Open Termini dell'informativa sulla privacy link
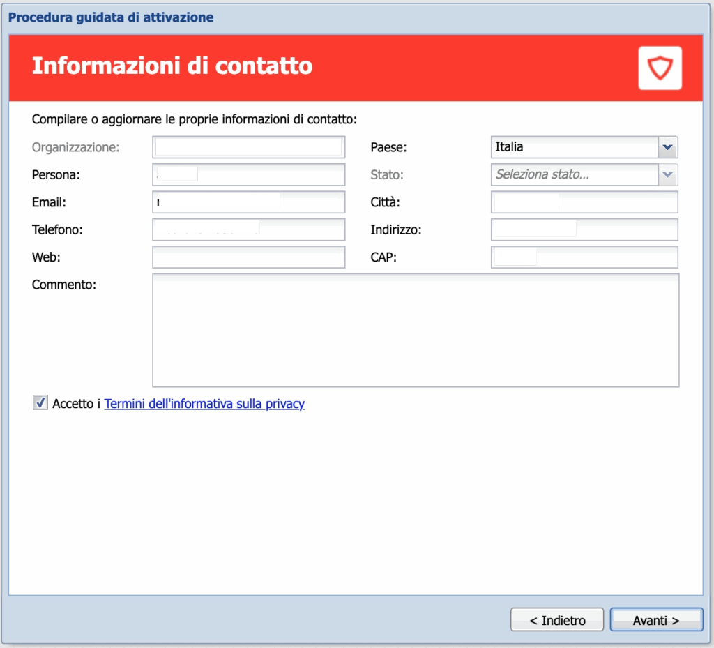The height and width of the screenshot is (648, 714). (x=204, y=404)
